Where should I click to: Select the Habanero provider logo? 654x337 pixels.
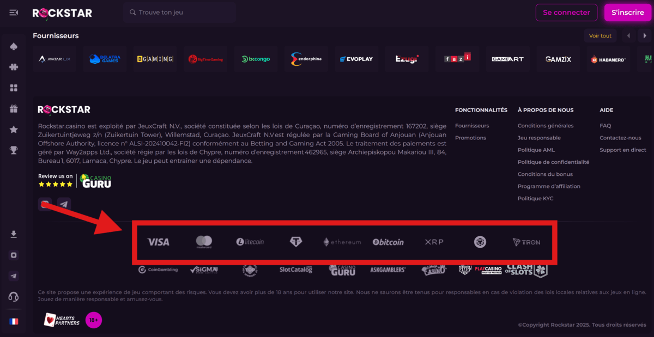[608, 59]
